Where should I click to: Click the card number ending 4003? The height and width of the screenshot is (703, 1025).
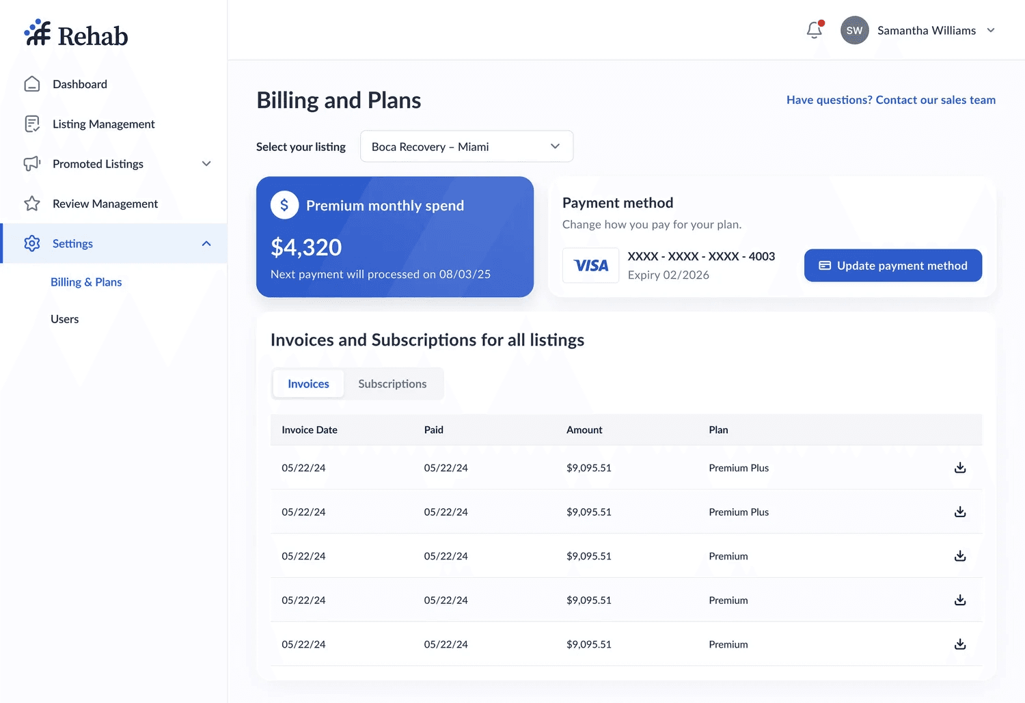[x=701, y=256]
